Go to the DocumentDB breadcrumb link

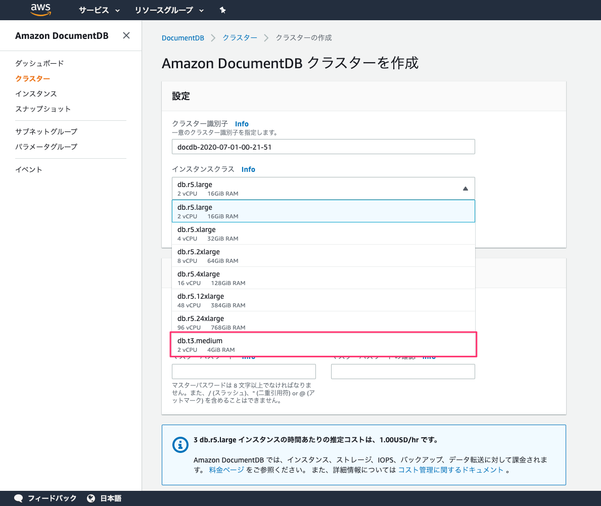(x=182, y=37)
